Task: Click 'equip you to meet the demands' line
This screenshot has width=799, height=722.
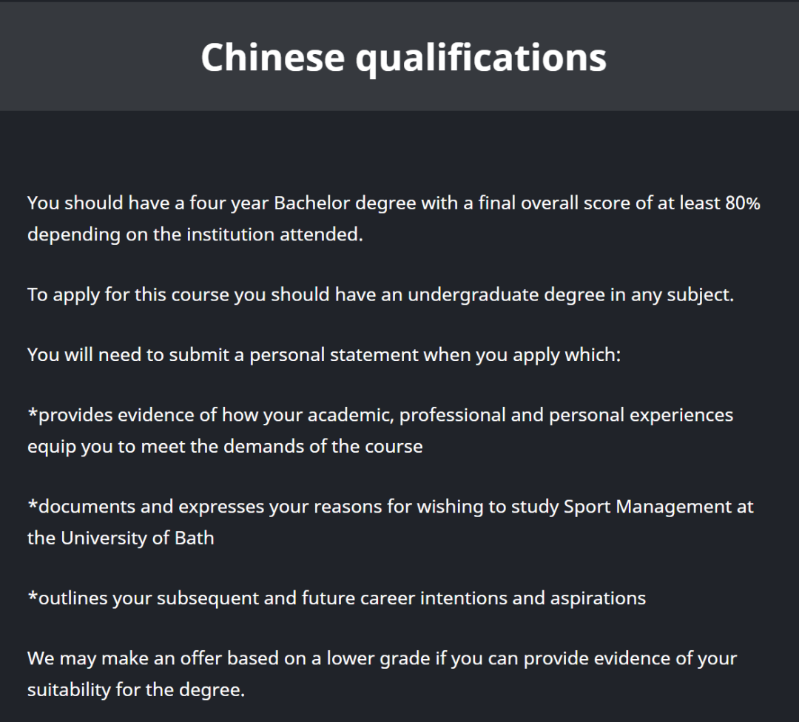Action: click(225, 447)
